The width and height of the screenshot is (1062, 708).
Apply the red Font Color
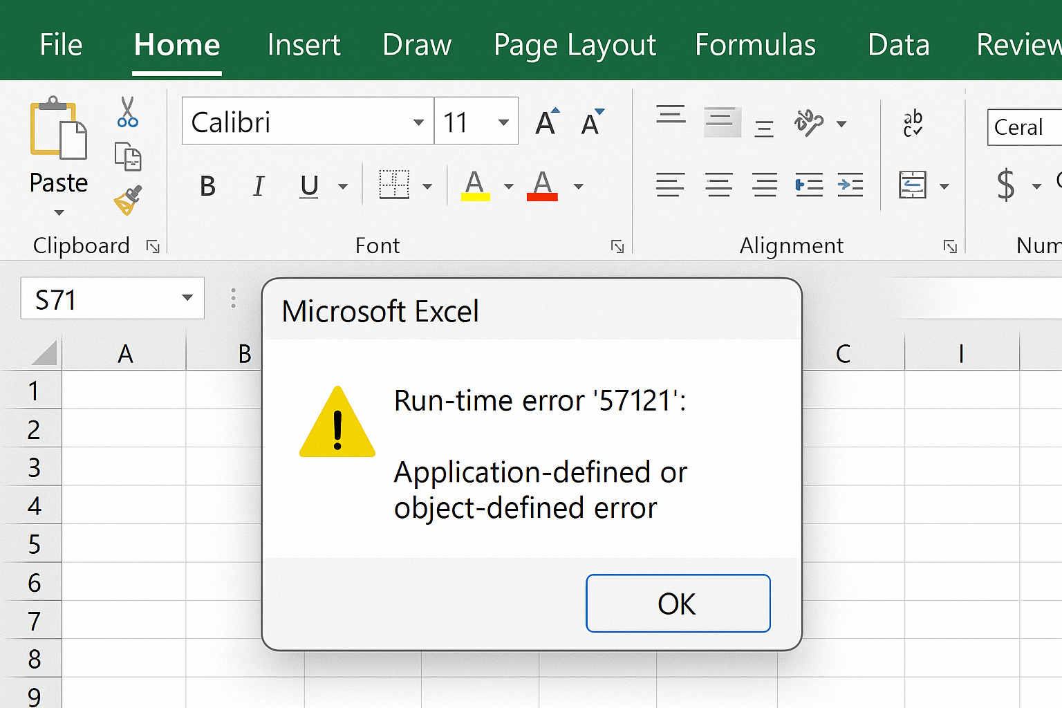(x=542, y=185)
